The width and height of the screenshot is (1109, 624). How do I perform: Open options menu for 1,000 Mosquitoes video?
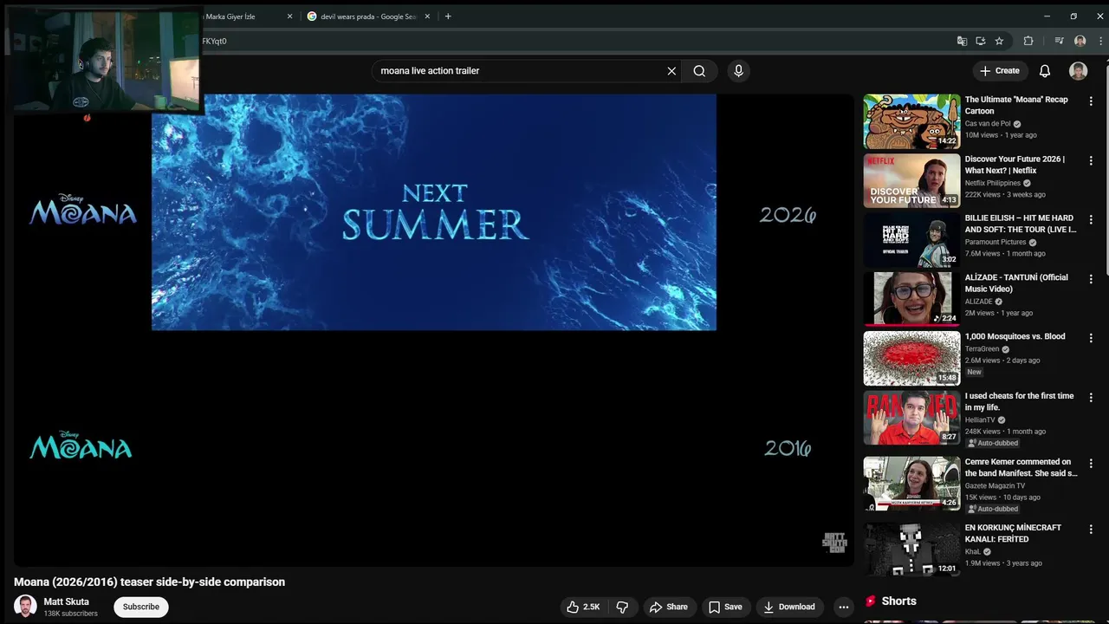click(x=1091, y=338)
